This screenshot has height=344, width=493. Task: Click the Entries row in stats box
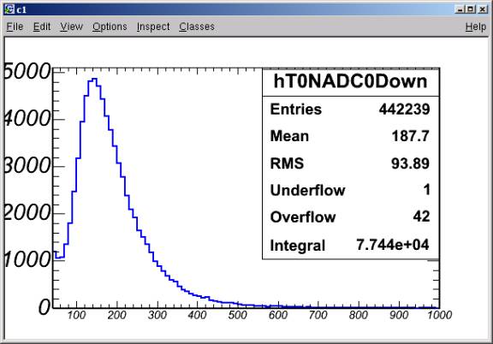click(x=350, y=110)
